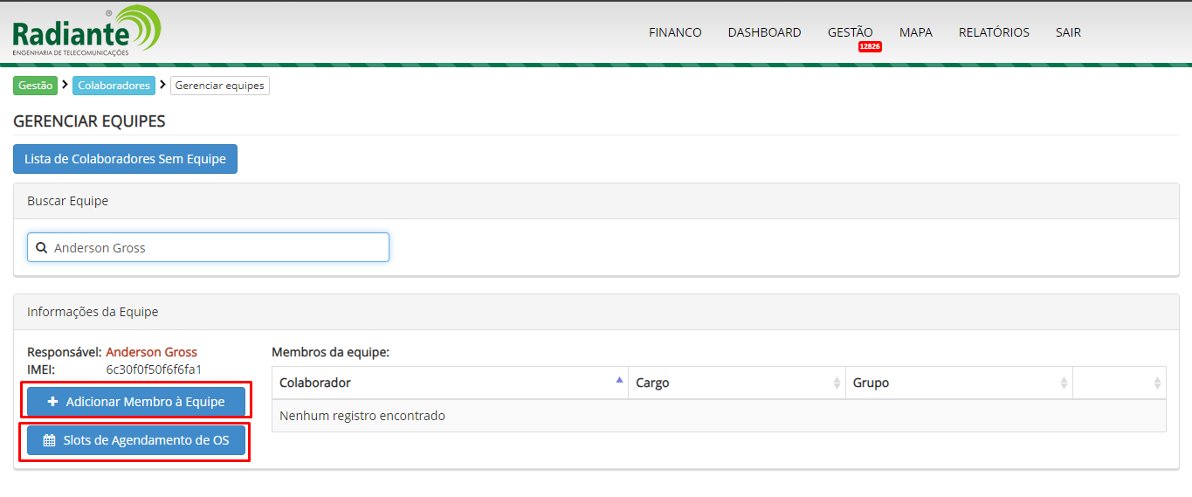Sort by Cargo using its sort arrows
The height and width of the screenshot is (497, 1192).
coord(837,383)
